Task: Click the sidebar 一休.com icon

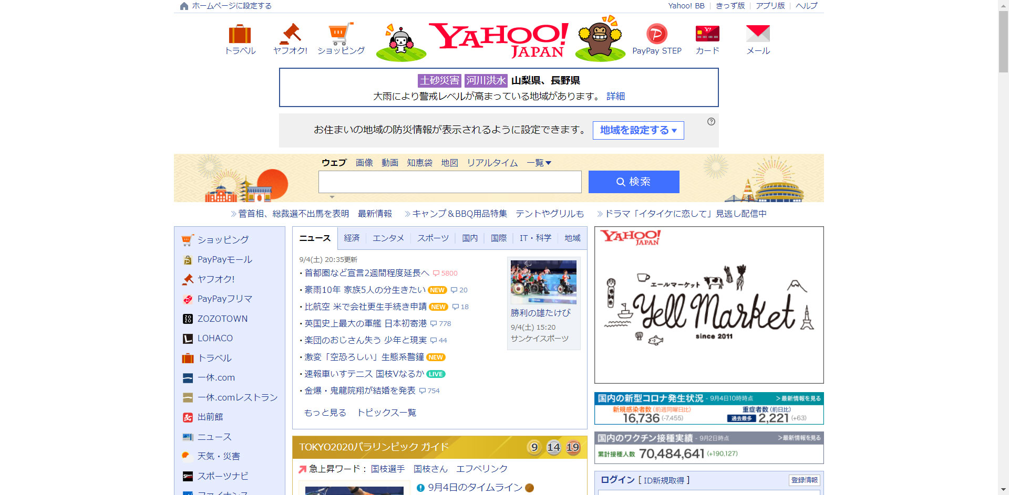Action: [188, 378]
